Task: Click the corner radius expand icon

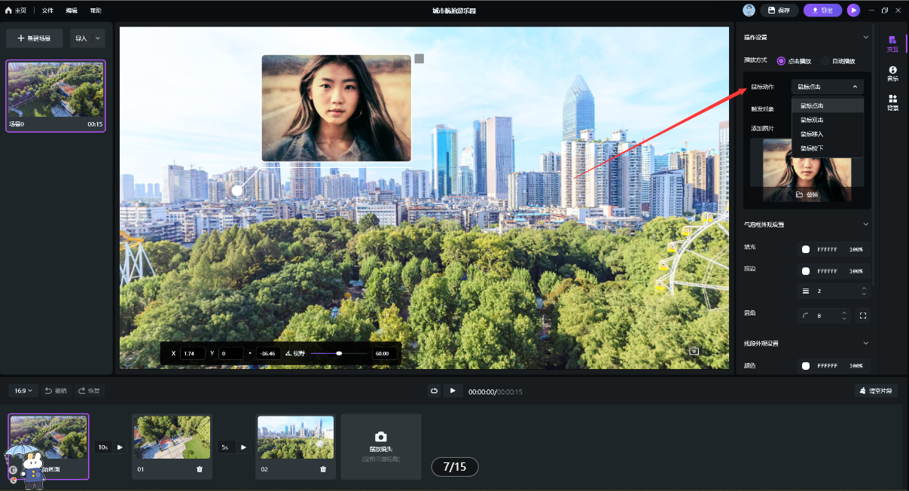Action: [x=863, y=316]
